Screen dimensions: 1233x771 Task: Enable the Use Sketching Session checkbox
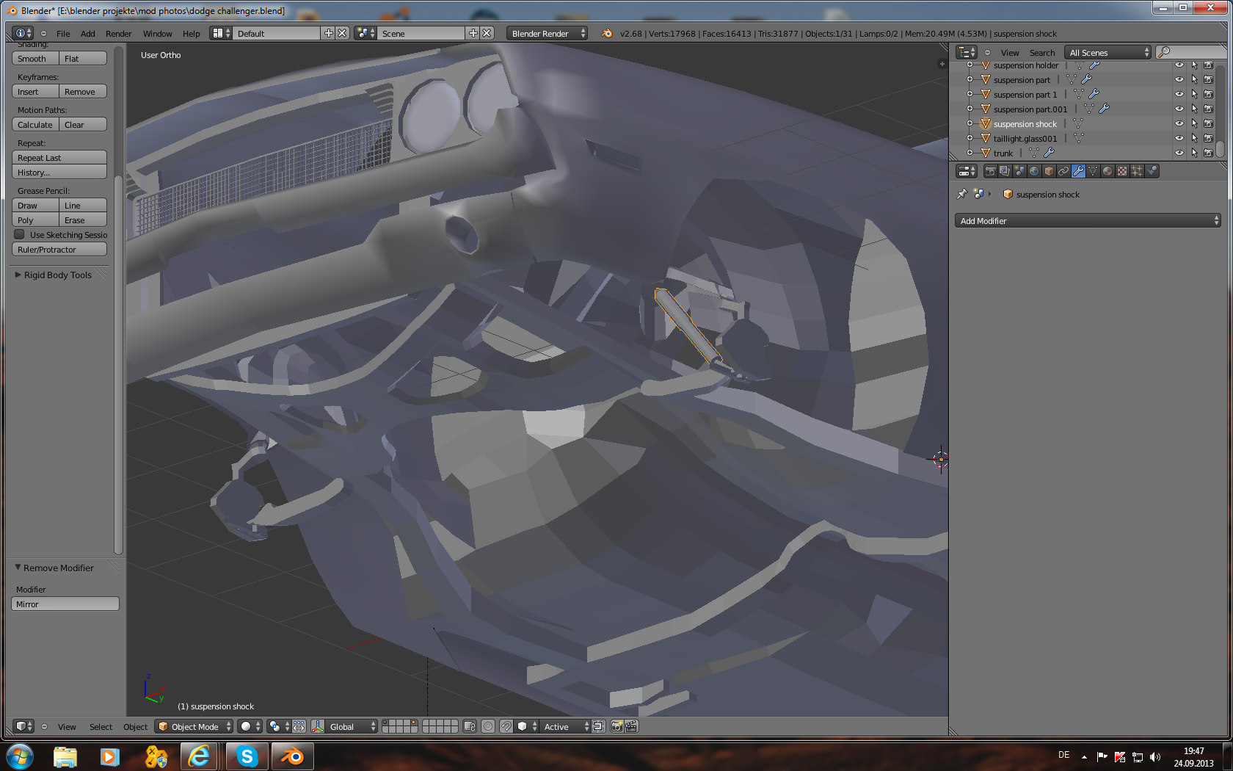point(20,235)
